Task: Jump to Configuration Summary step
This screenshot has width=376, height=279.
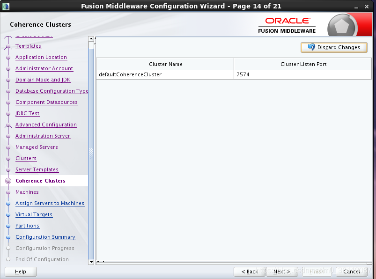Action: point(45,237)
